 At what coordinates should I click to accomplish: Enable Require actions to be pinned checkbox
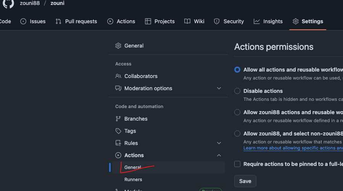(237, 164)
